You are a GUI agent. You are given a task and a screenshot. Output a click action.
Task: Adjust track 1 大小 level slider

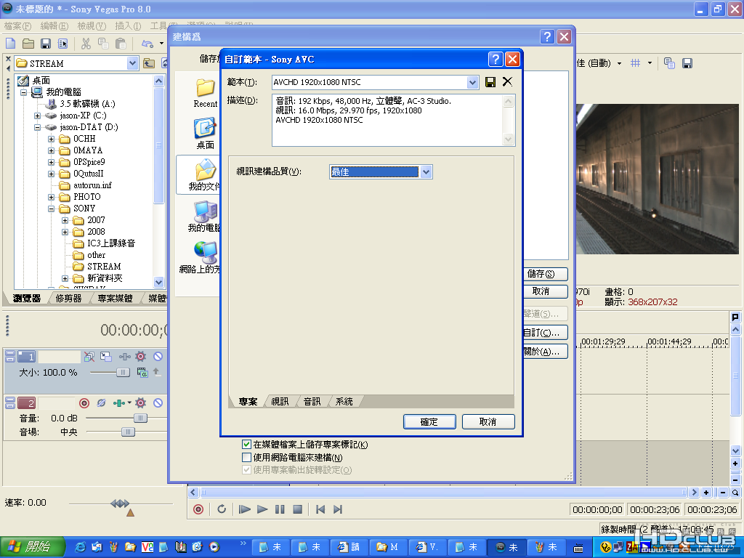point(124,373)
